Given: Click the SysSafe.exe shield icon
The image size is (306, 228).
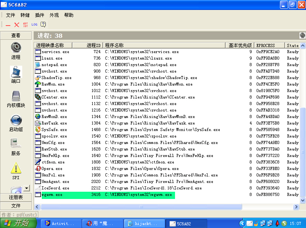Looking at the screenshot, I should pos(38,129).
